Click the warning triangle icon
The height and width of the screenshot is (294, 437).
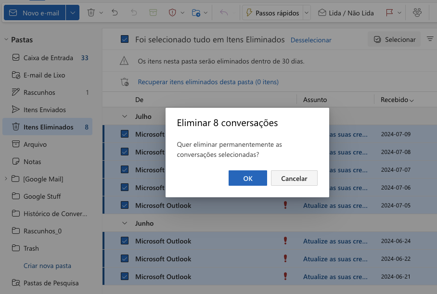[x=124, y=61]
